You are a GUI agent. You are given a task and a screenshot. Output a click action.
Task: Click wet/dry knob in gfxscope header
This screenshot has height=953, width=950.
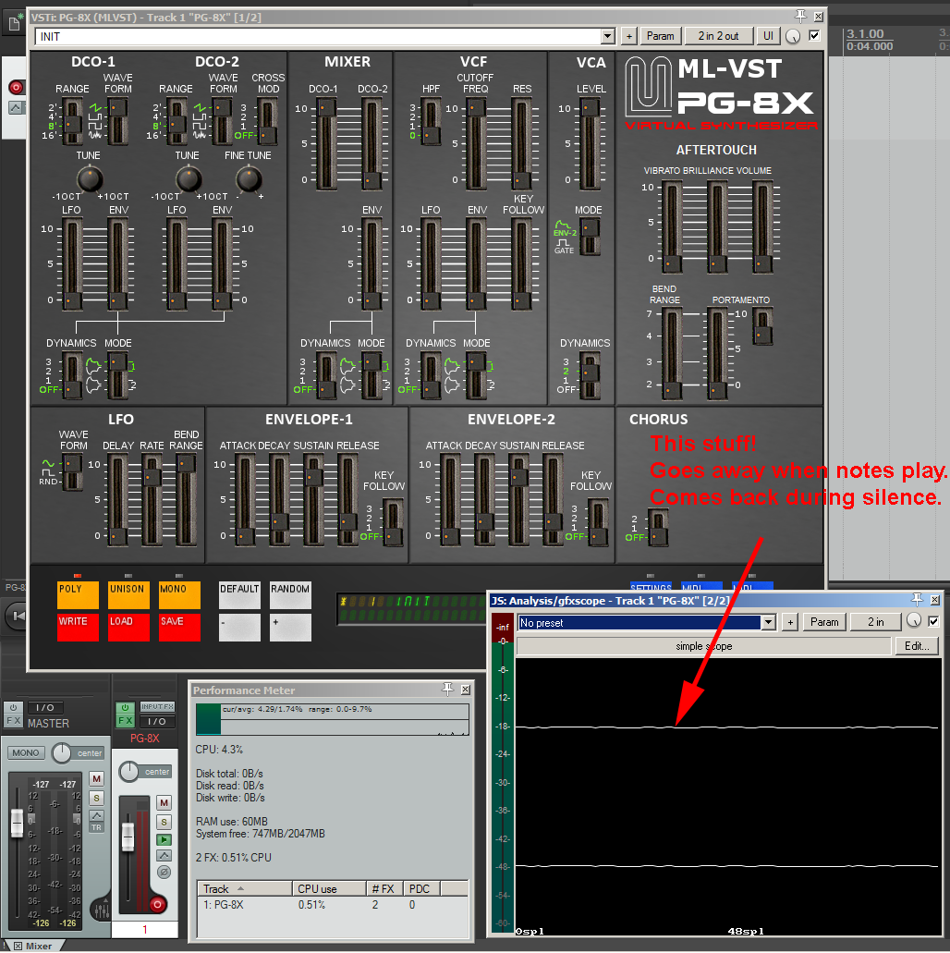coord(914,620)
